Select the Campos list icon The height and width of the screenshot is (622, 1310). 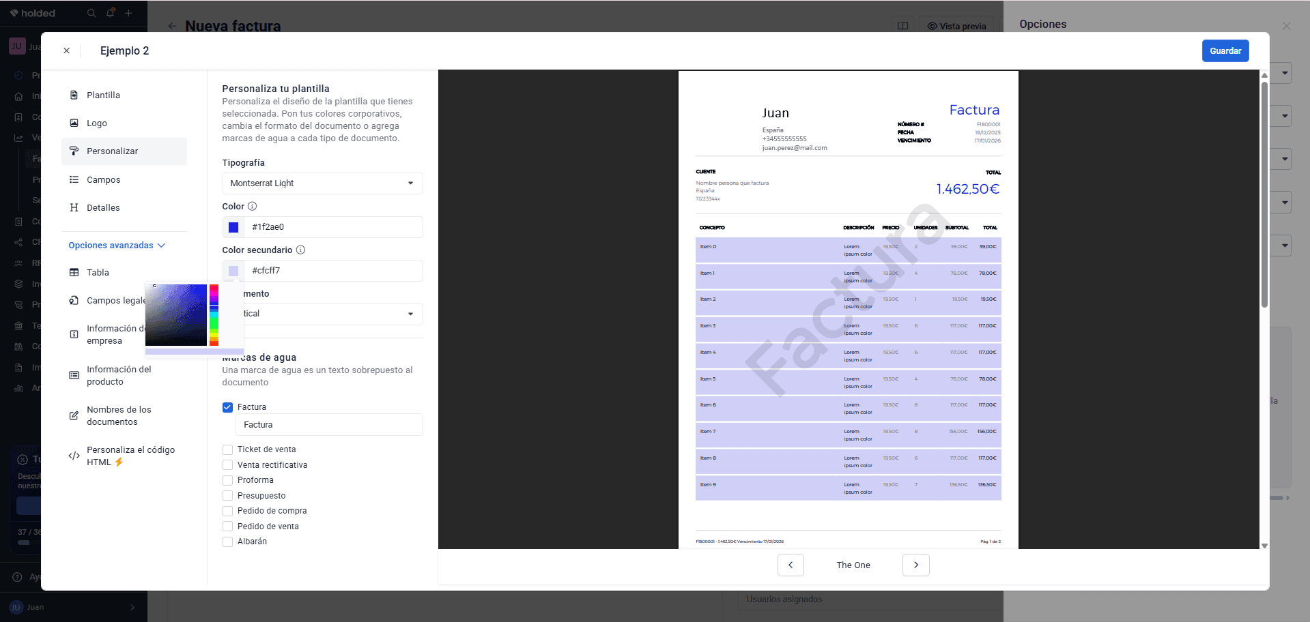pos(74,179)
